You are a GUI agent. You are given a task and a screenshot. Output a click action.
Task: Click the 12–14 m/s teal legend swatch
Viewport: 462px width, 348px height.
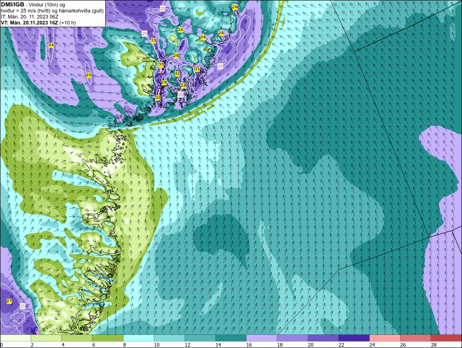(x=200, y=338)
